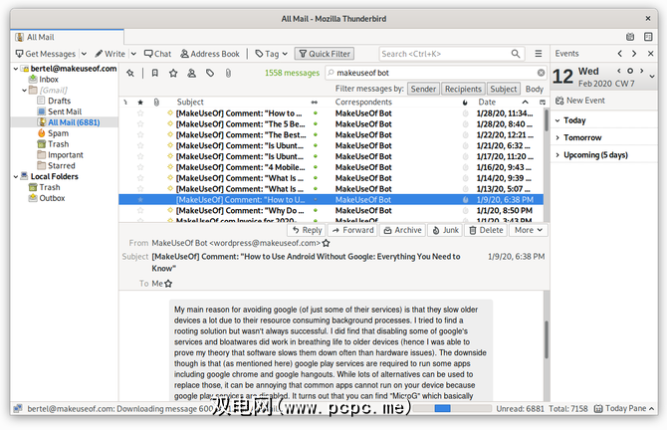Open the Calendar tab icon
Screen dimensions: 667x430
click(630, 37)
